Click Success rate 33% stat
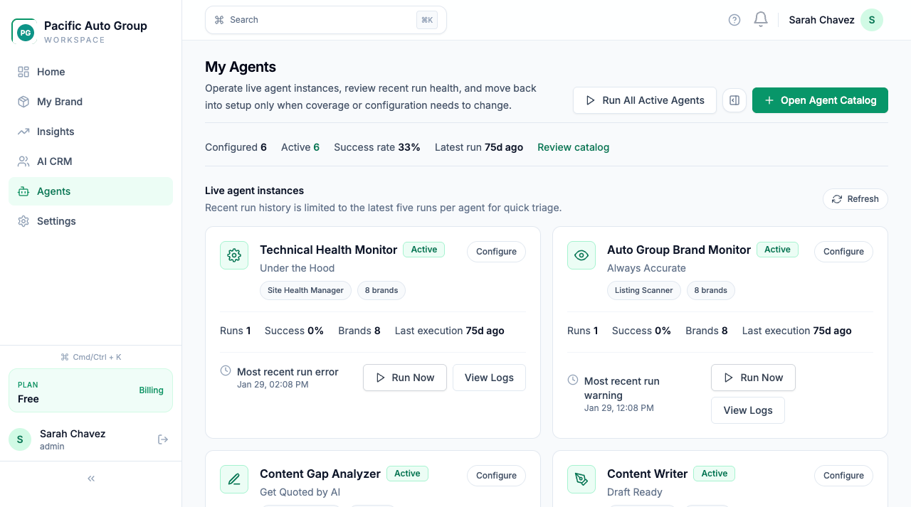The image size is (911, 507). [377, 147]
